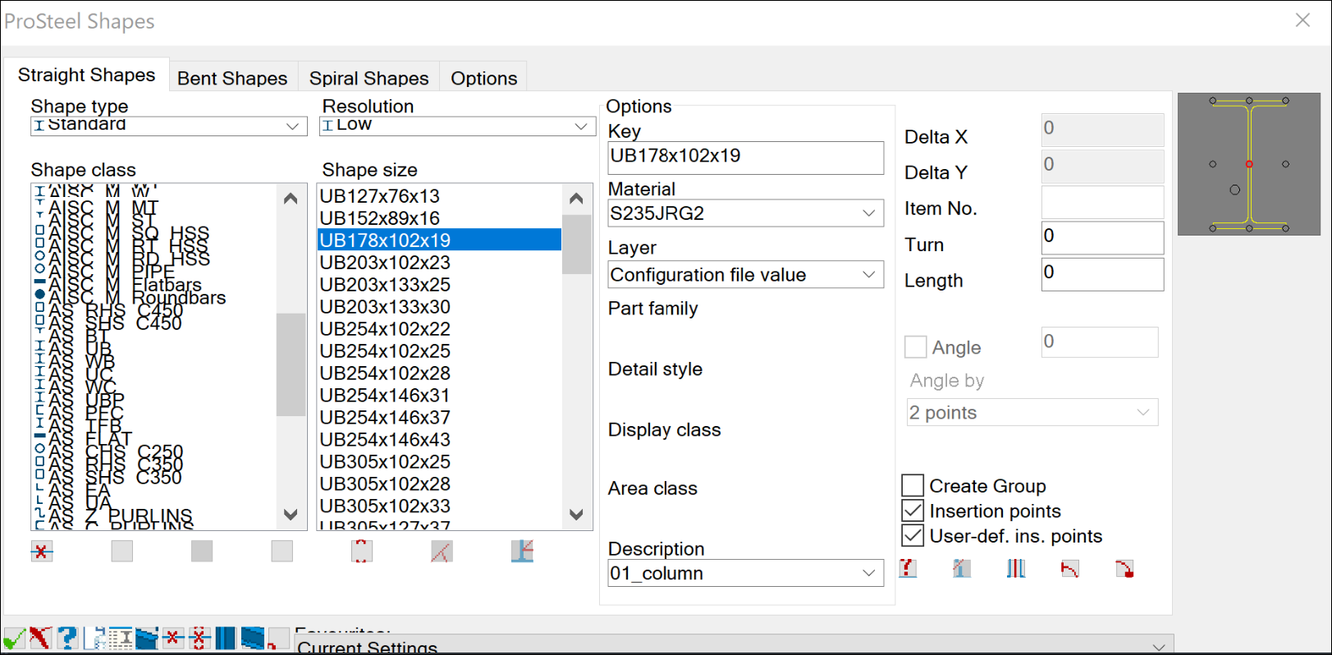The width and height of the screenshot is (1332, 655).
Task: Click the Length input field
Action: coord(1101,274)
